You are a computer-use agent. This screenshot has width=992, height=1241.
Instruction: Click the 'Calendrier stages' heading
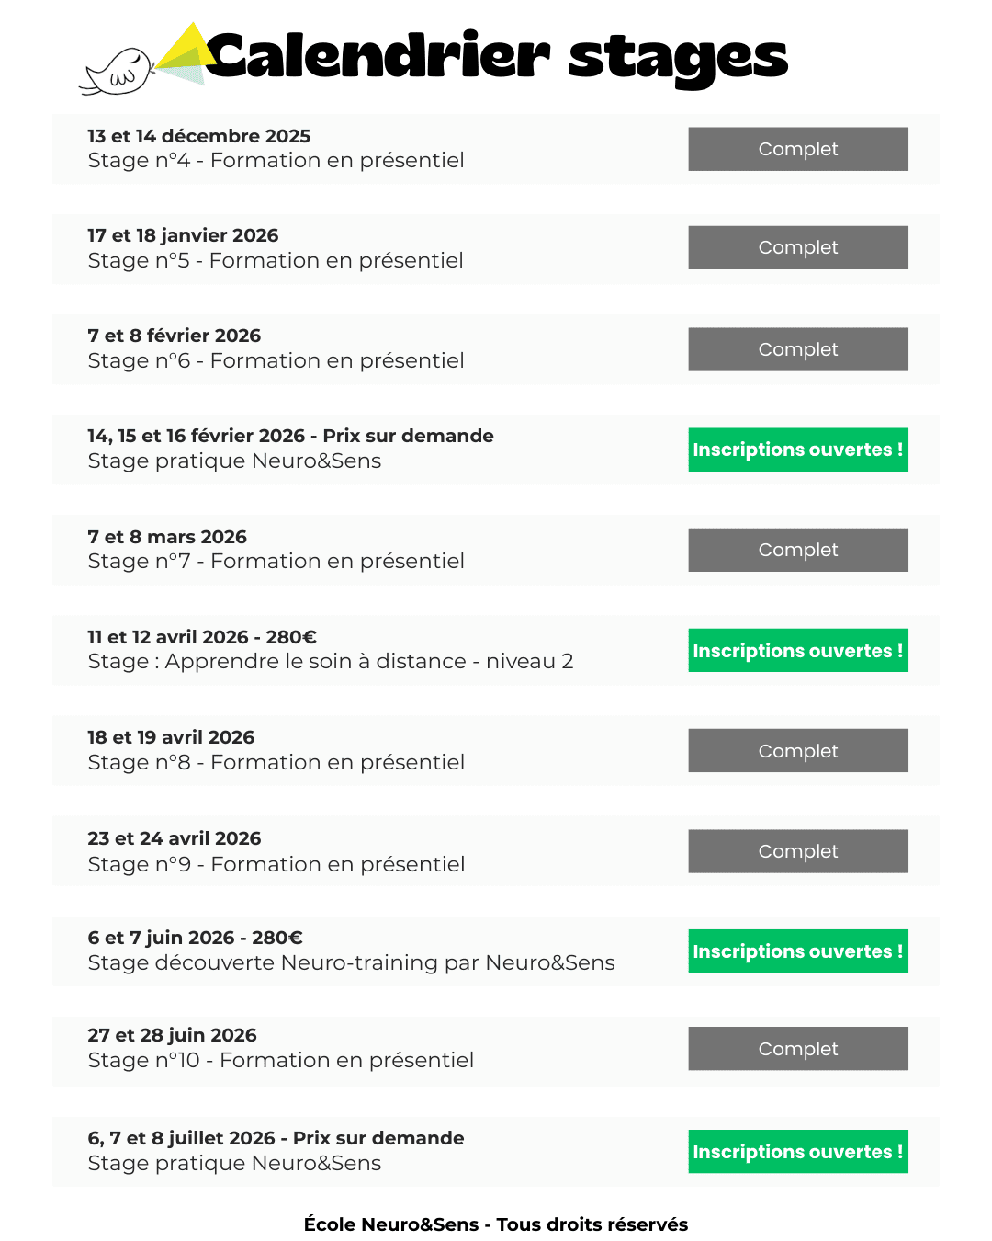496,57
